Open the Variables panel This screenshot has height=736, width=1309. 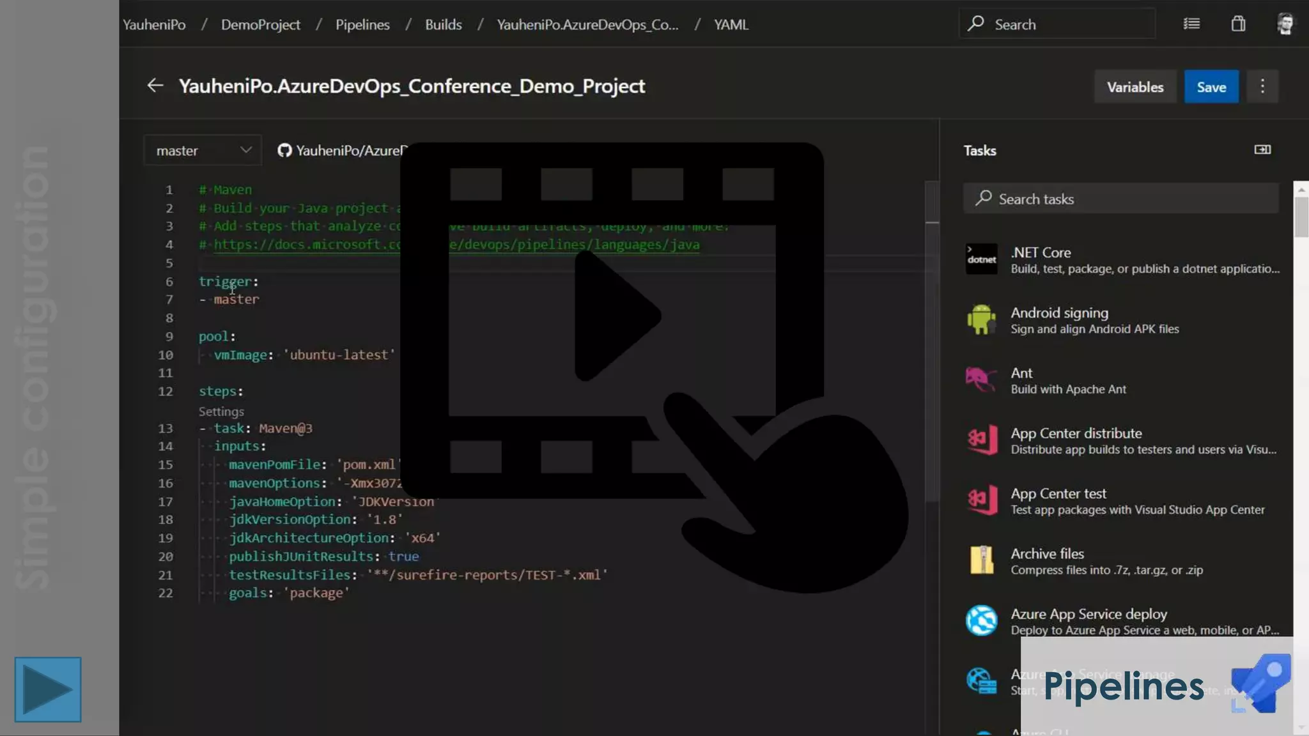point(1135,87)
